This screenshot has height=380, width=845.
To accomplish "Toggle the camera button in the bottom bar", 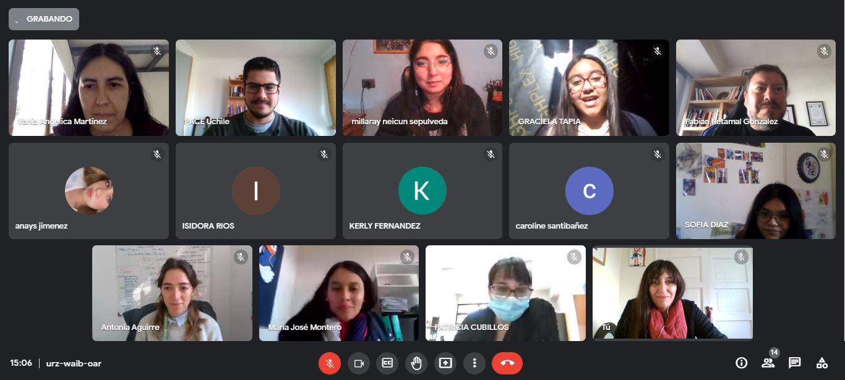I will point(359,363).
